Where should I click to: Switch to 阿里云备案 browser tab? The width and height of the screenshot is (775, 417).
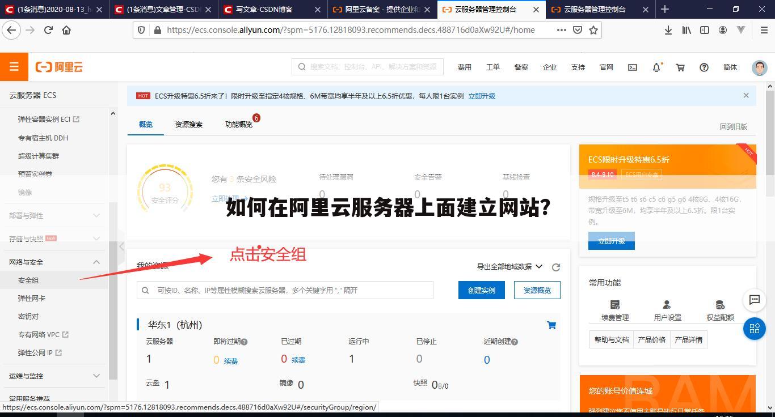click(383, 10)
